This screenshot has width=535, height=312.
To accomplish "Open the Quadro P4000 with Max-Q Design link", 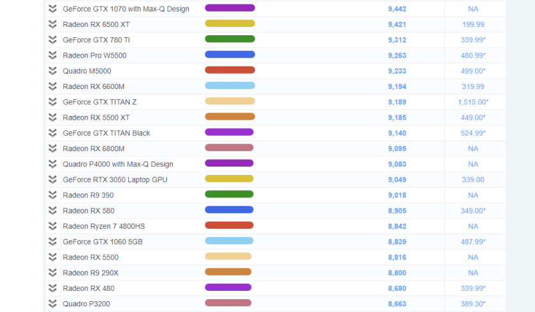I will [118, 164].
